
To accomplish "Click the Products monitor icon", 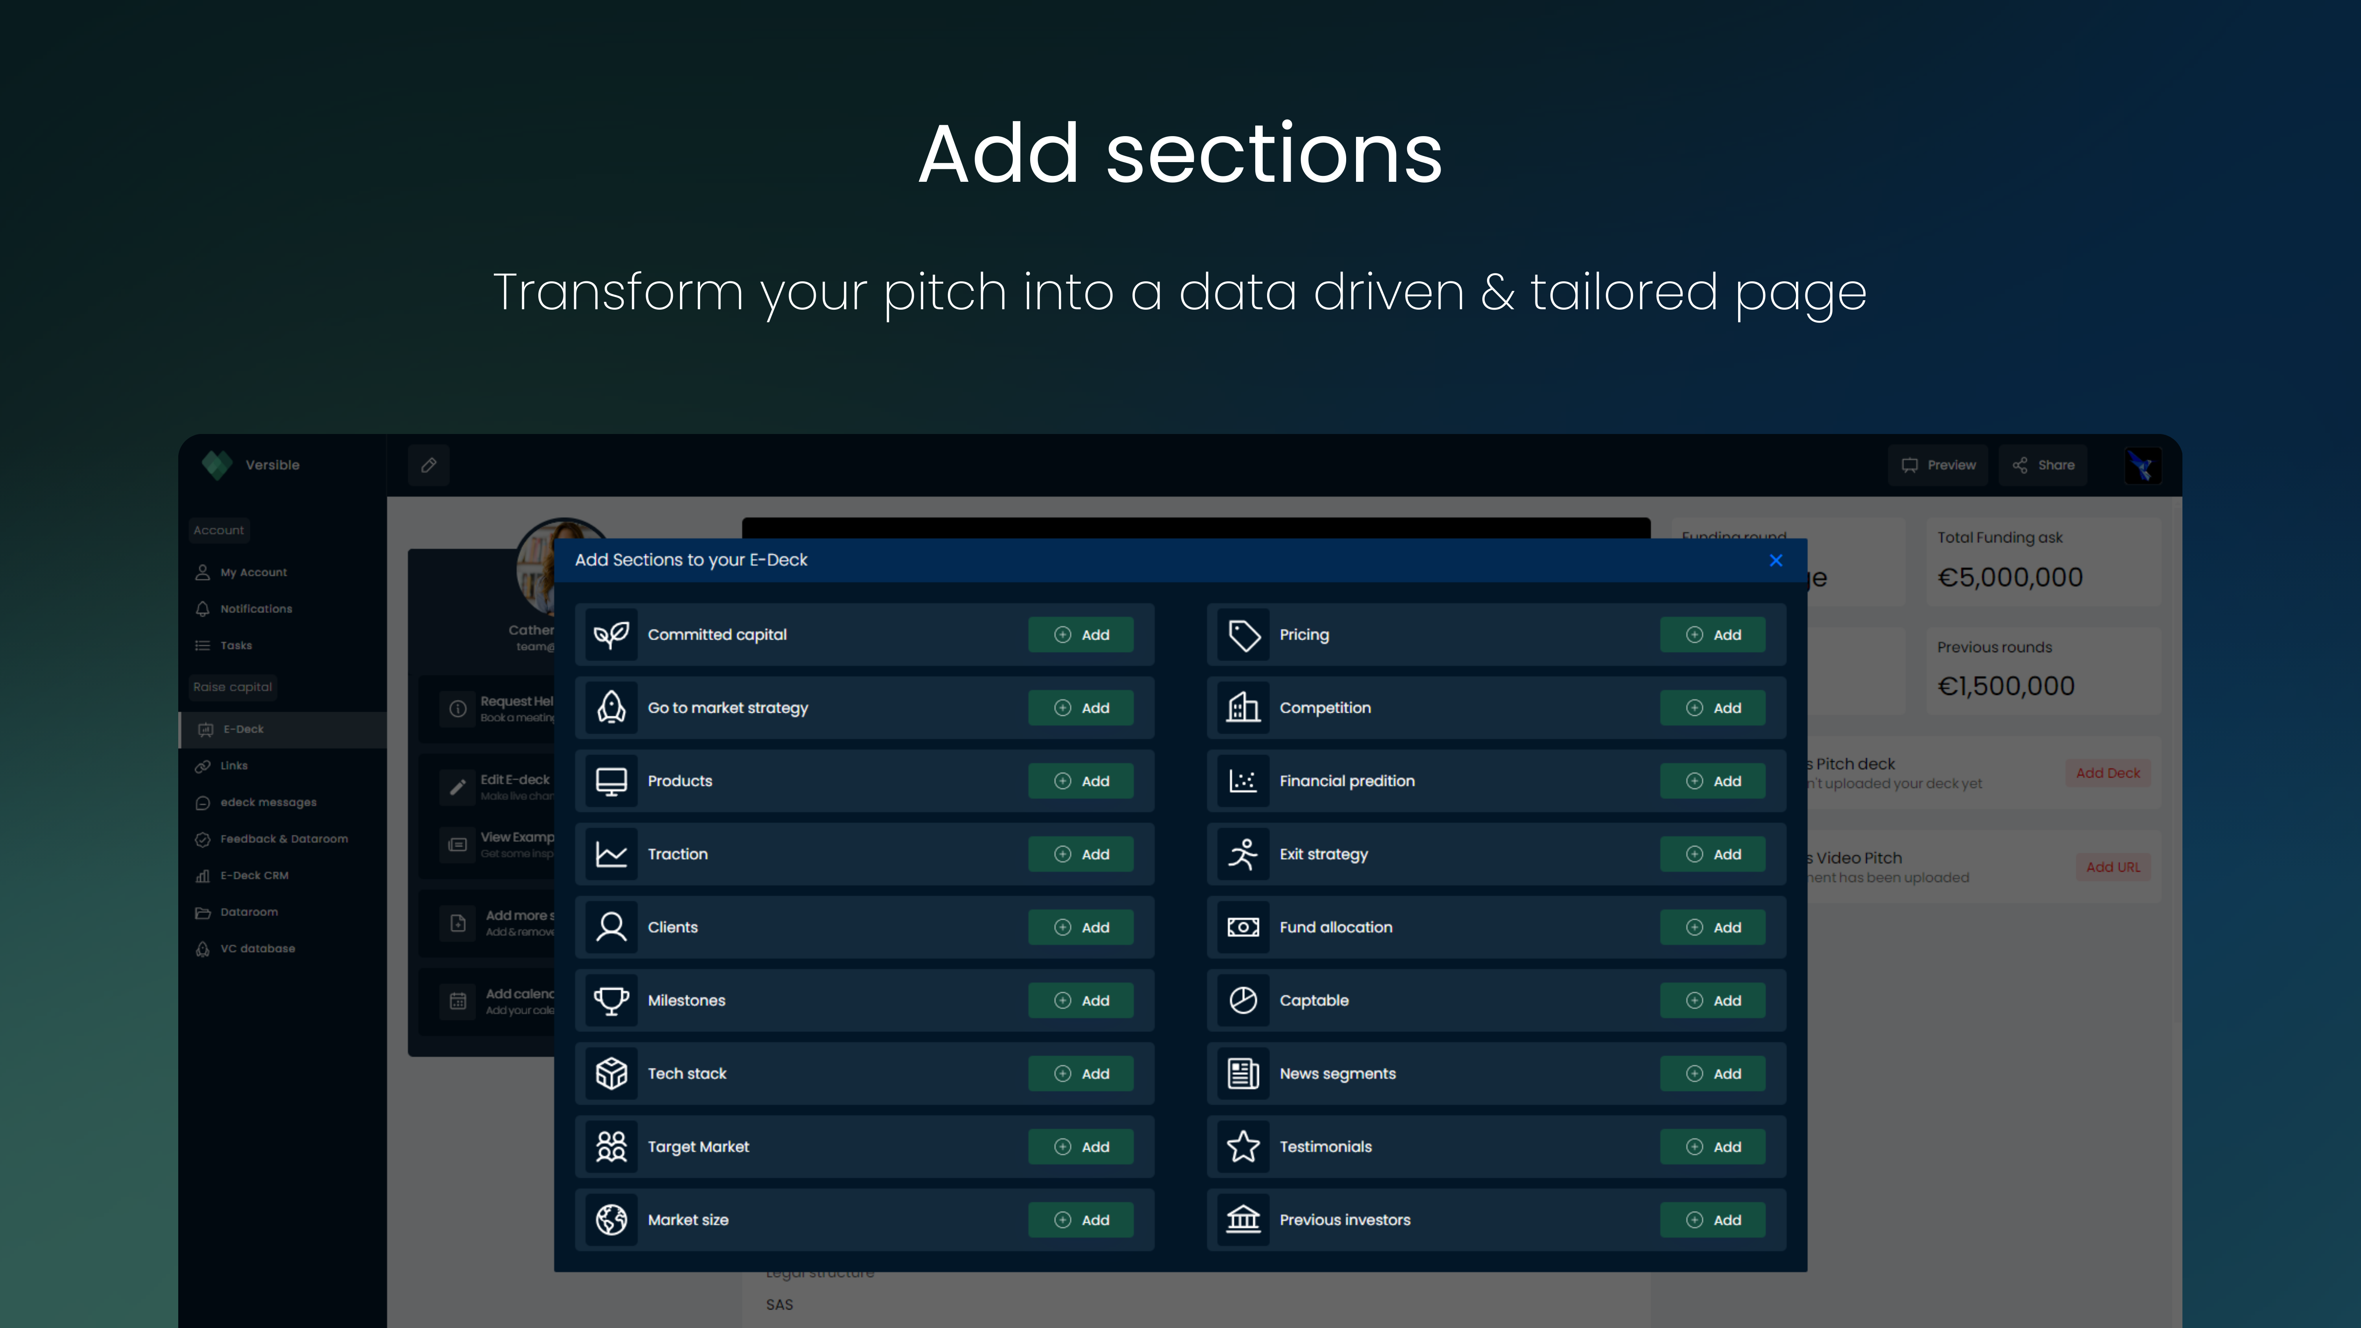I will pyautogui.click(x=611, y=781).
